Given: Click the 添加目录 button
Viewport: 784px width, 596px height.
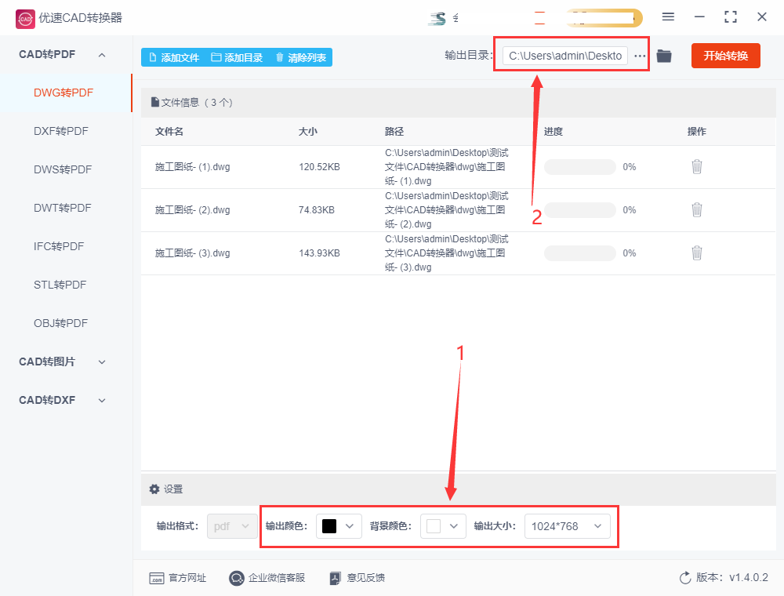Looking at the screenshot, I should [237, 57].
